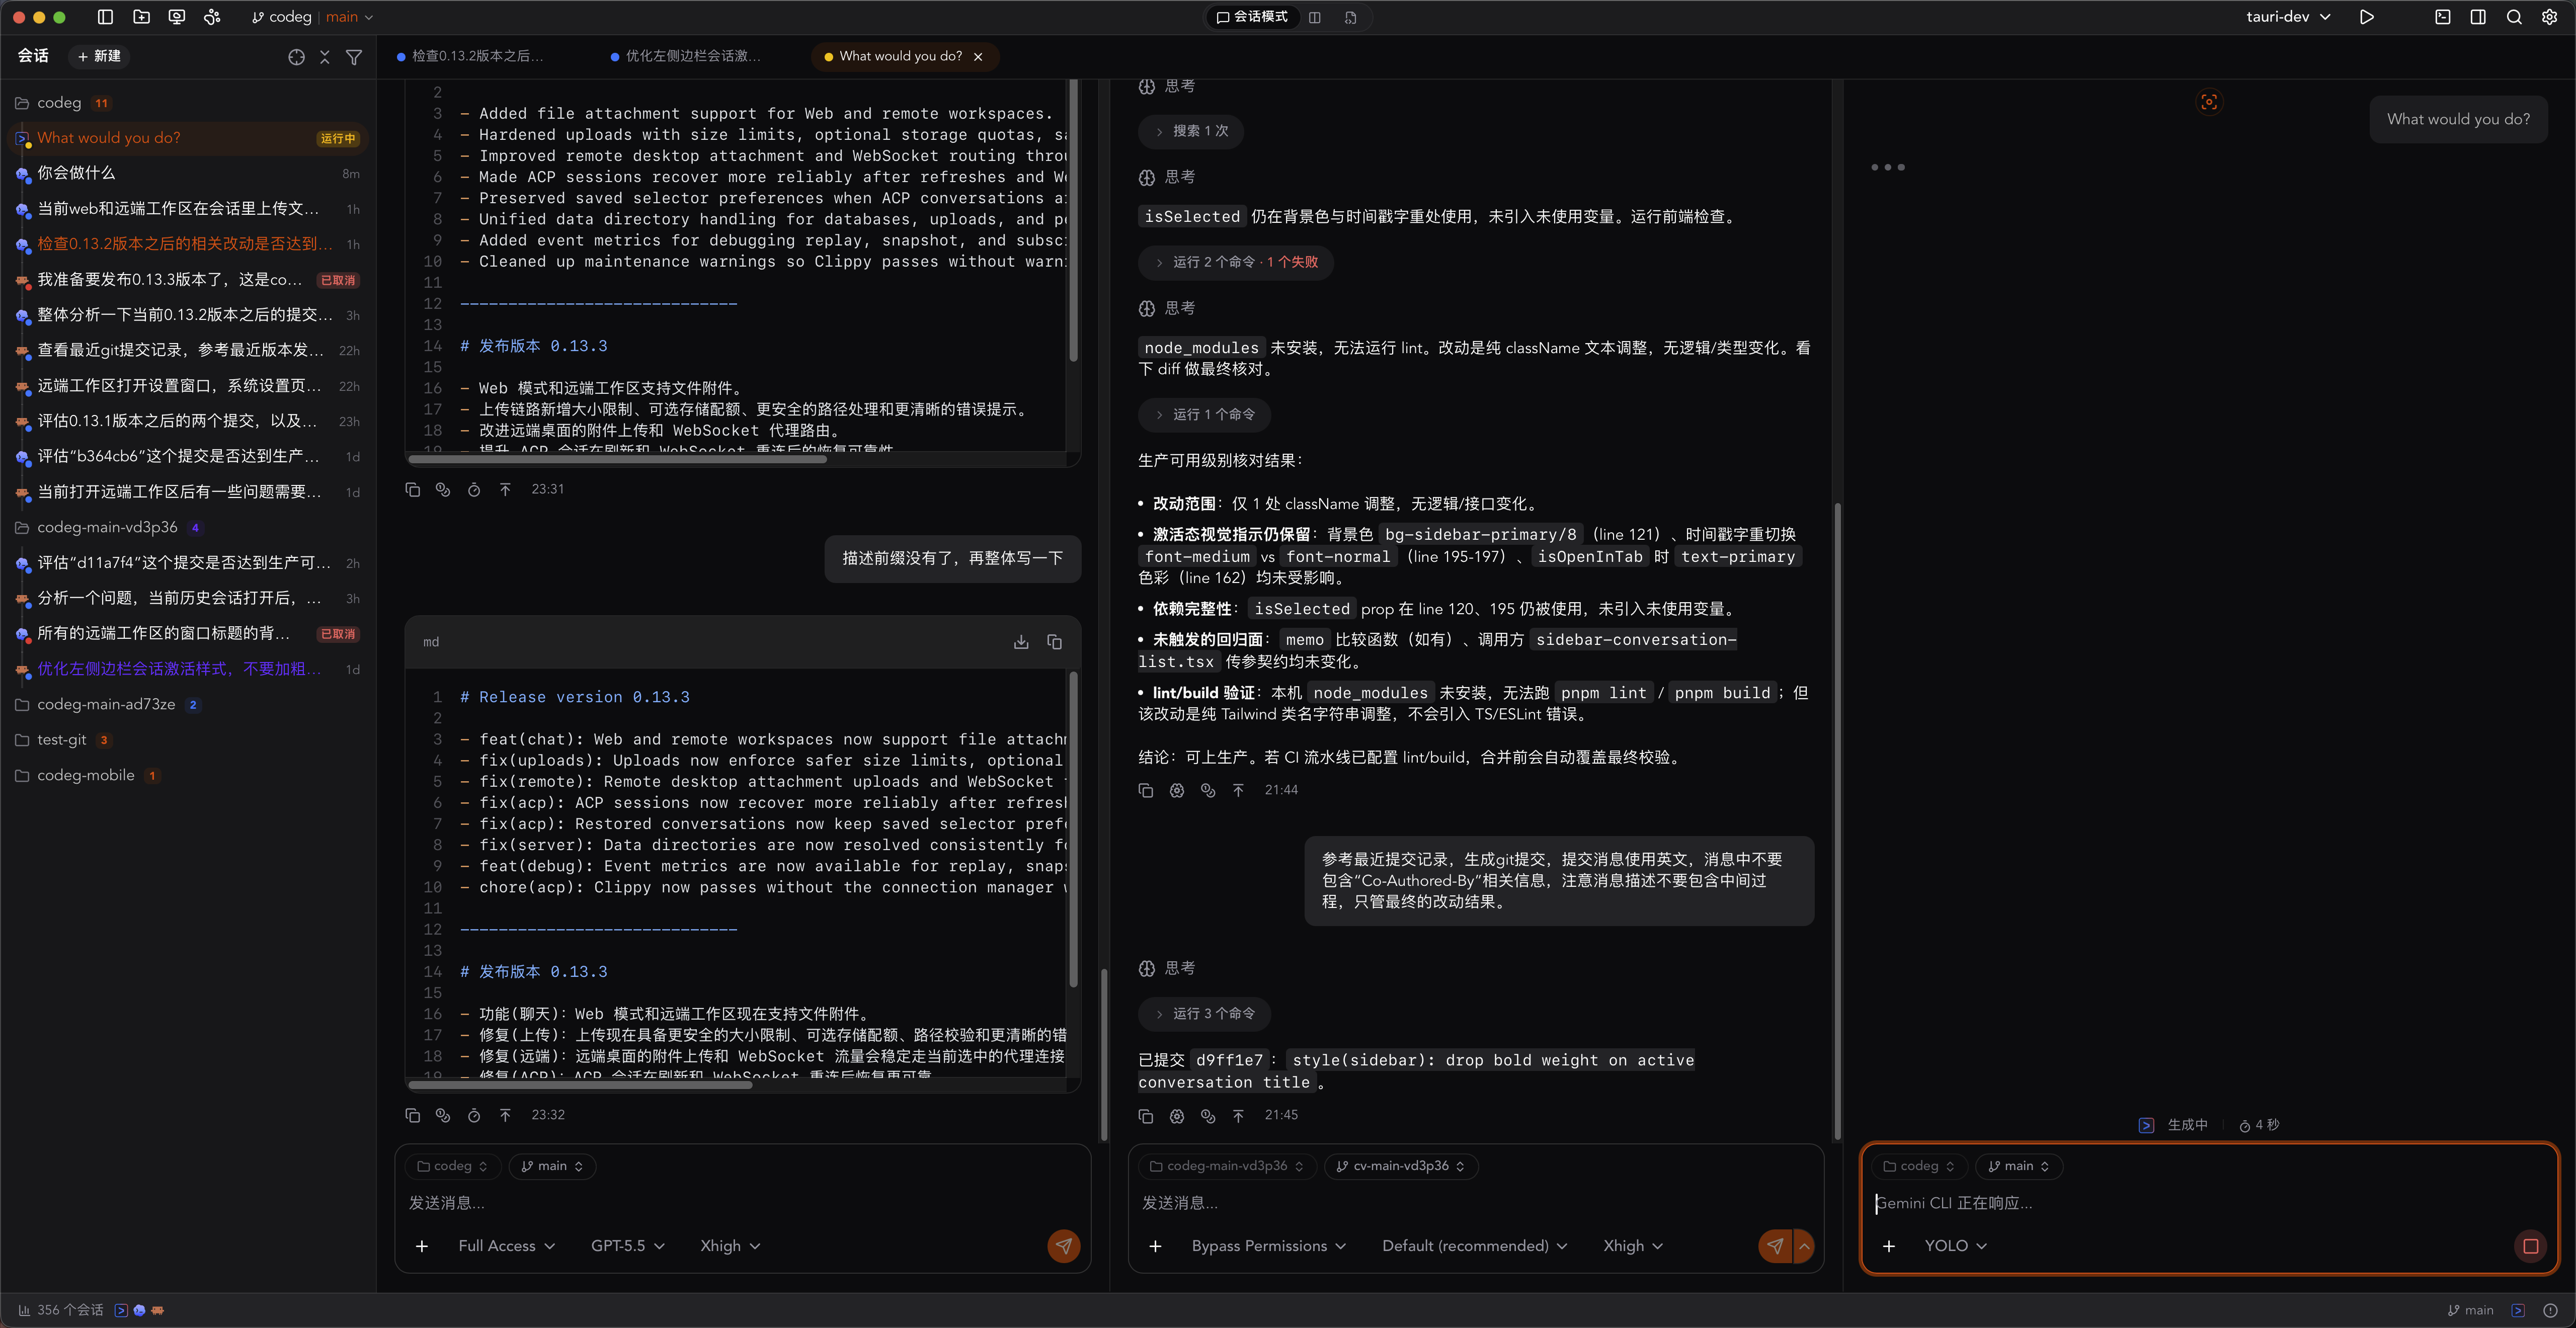Download the md code block
The width and height of the screenshot is (2576, 1328).
1020,642
